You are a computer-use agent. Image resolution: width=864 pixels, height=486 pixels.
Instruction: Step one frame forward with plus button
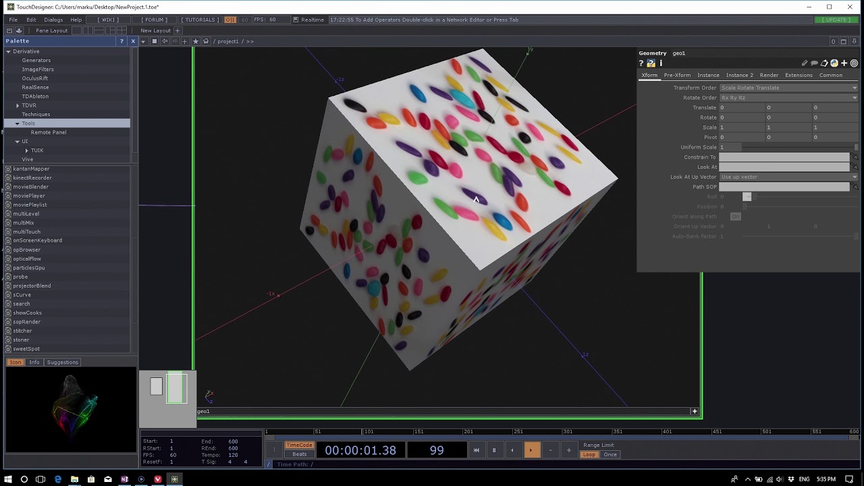(x=568, y=450)
